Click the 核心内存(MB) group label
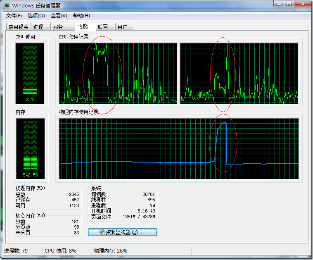Image resolution: width=313 pixels, height=260 pixels. coord(30,215)
